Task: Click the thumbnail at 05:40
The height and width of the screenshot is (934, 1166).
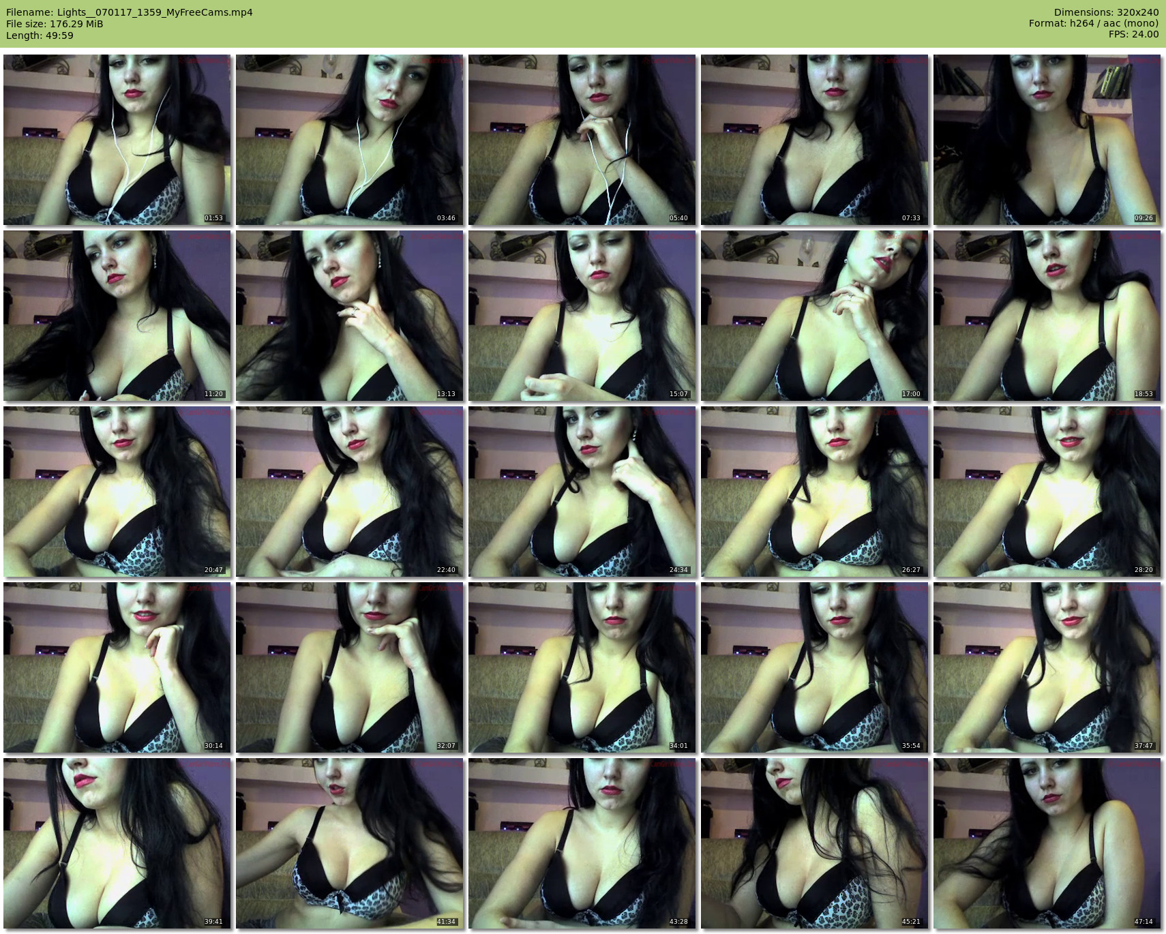Action: tap(582, 140)
